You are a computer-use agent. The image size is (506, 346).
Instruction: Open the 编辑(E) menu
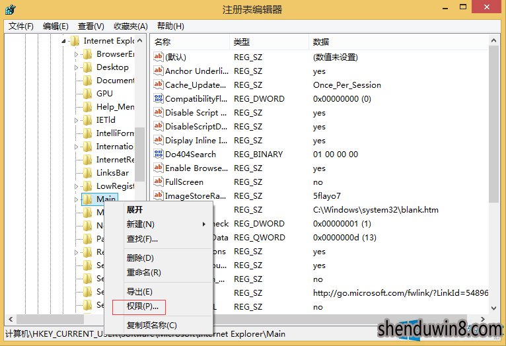[x=55, y=26]
